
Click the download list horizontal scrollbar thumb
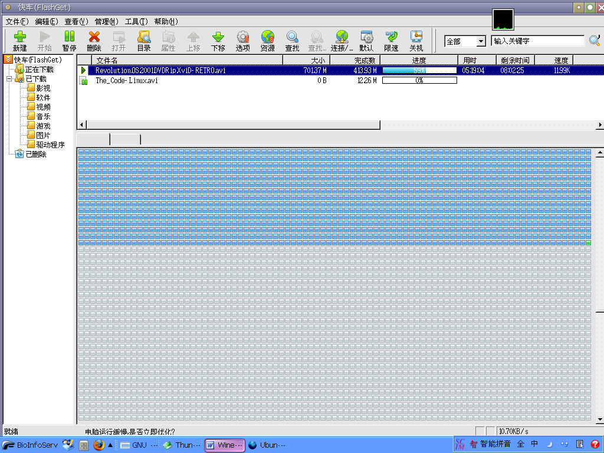pyautogui.click(x=234, y=125)
